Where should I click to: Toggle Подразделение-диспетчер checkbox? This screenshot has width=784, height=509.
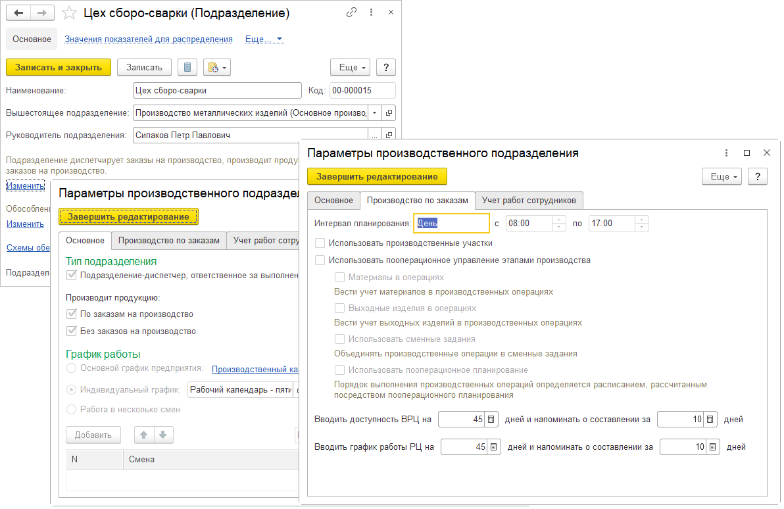72,275
